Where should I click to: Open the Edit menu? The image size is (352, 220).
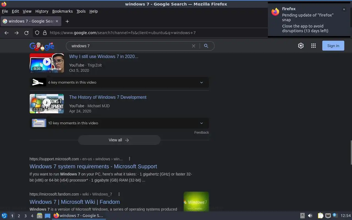click(15, 11)
